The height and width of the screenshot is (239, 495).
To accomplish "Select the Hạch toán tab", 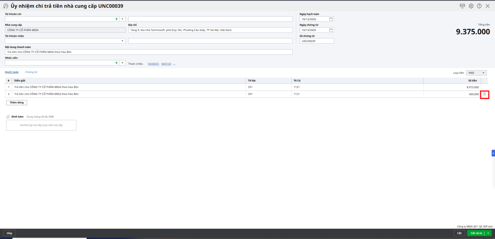I will [12, 72].
